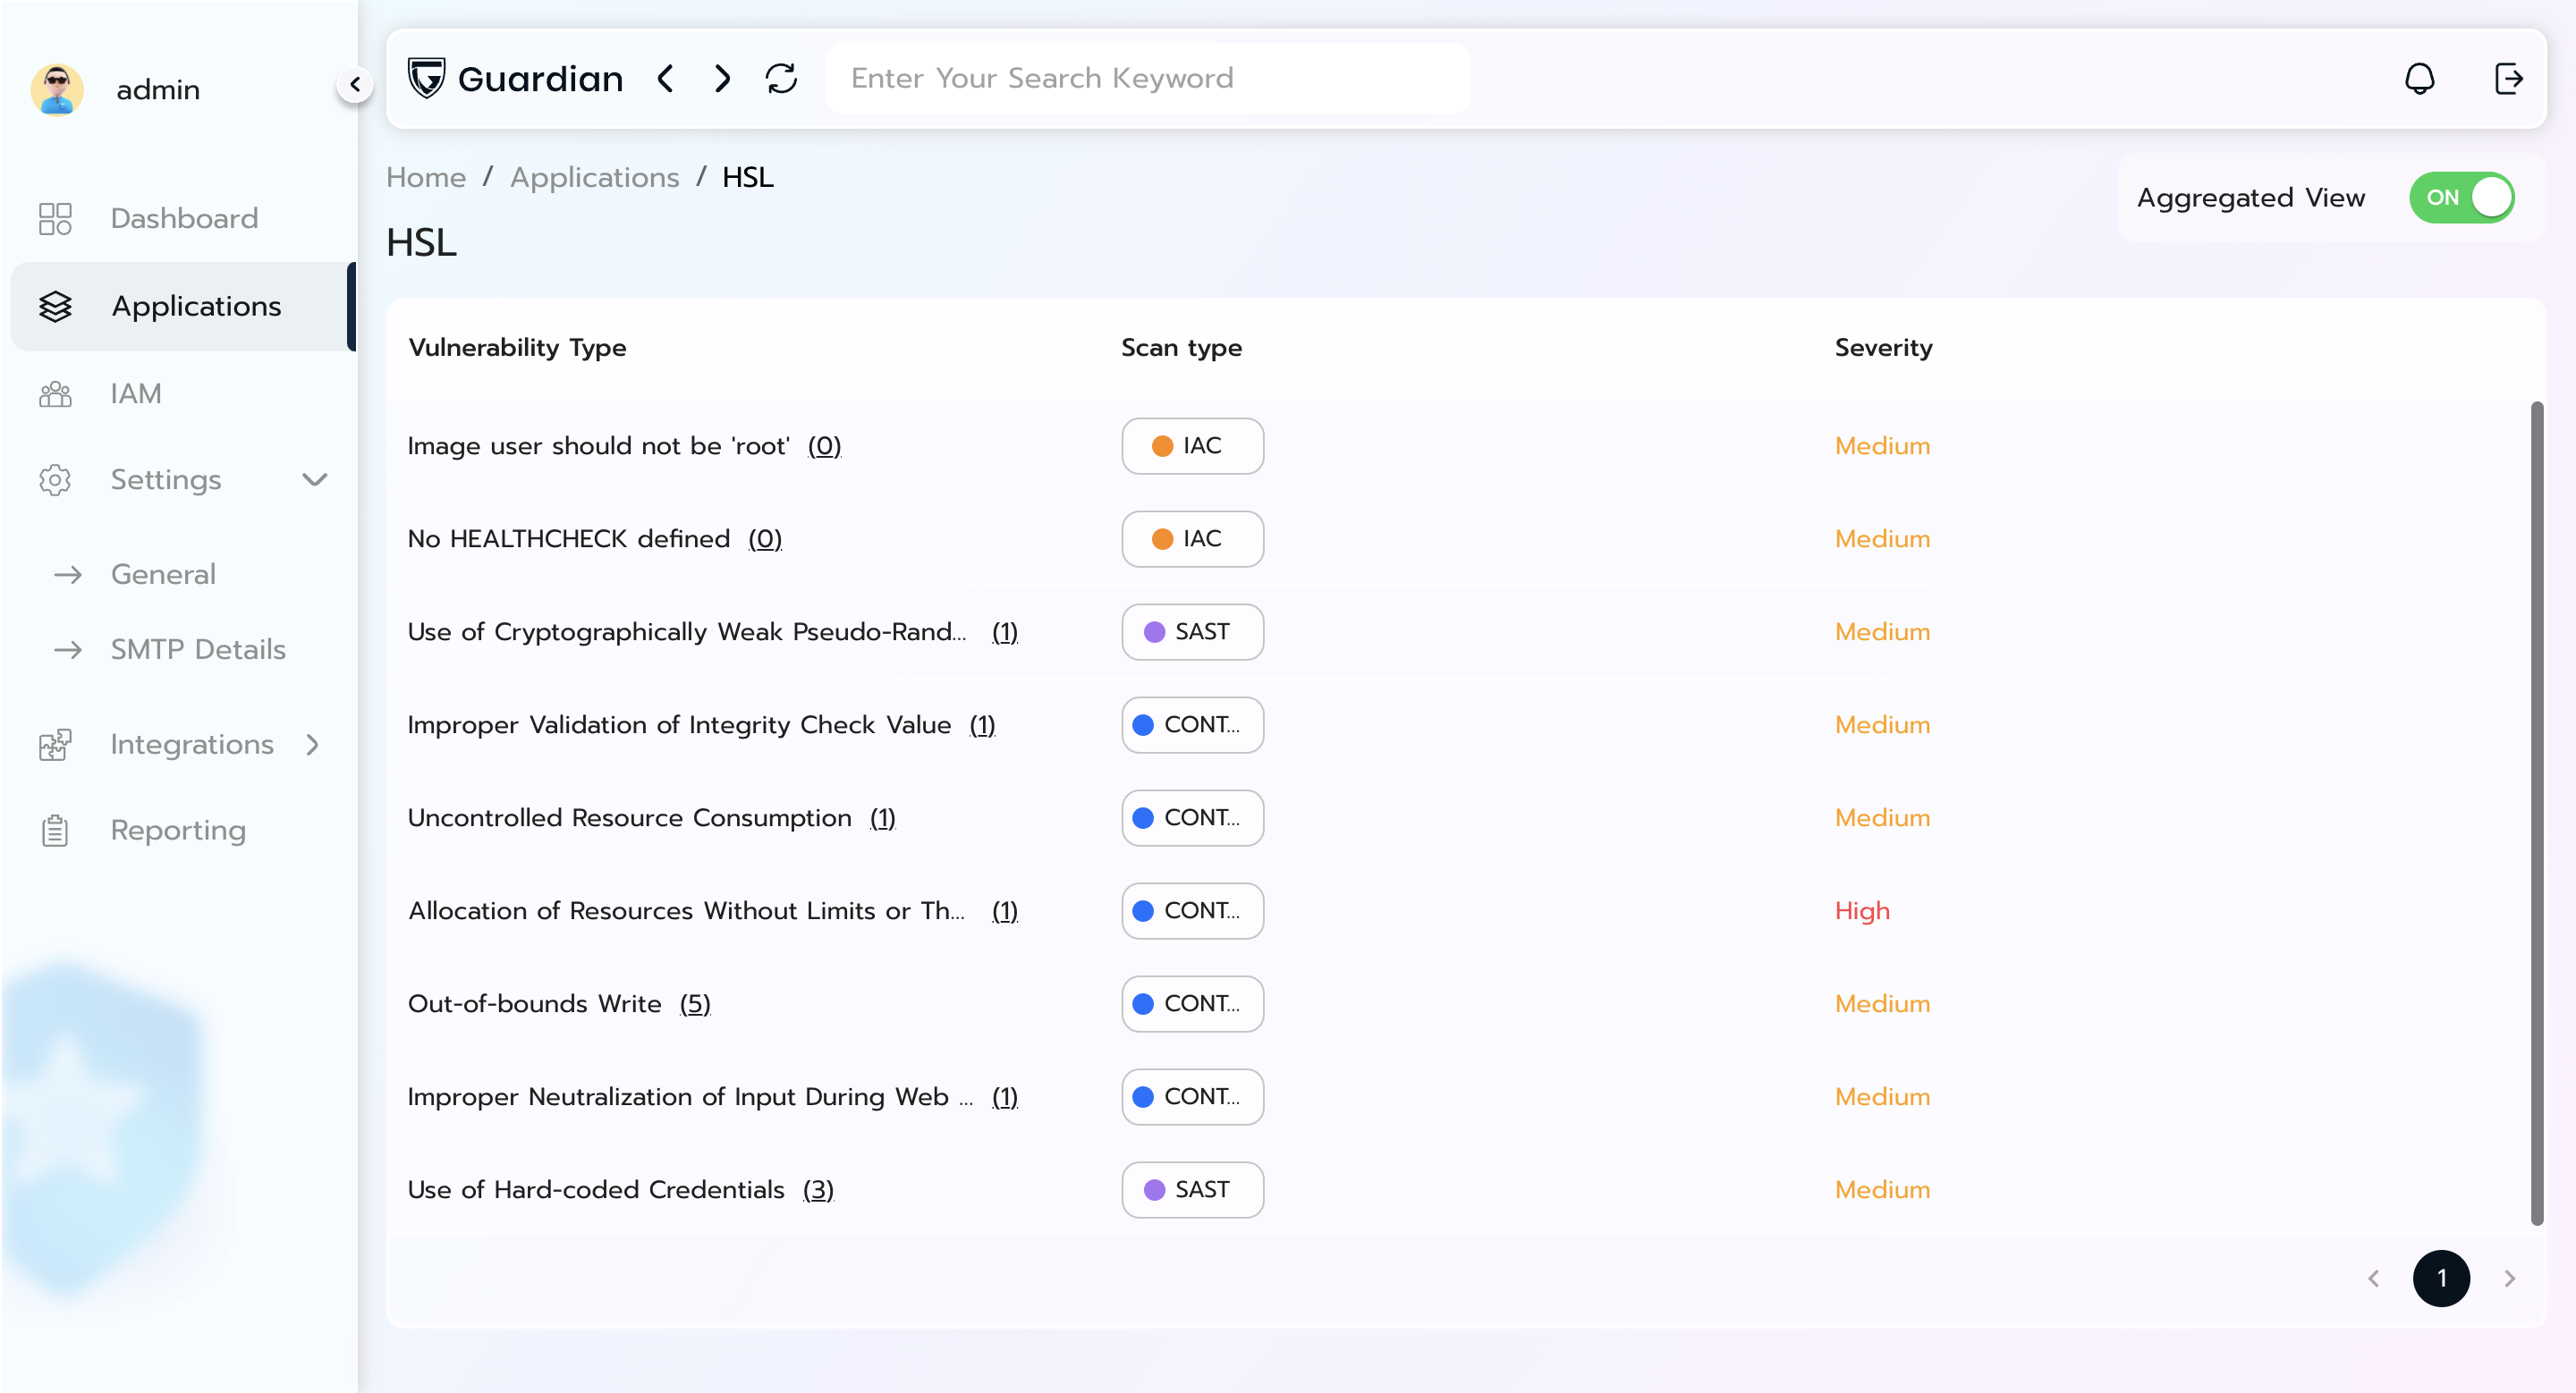Click the admin username label
This screenshot has height=1393, width=2576.
click(158, 90)
